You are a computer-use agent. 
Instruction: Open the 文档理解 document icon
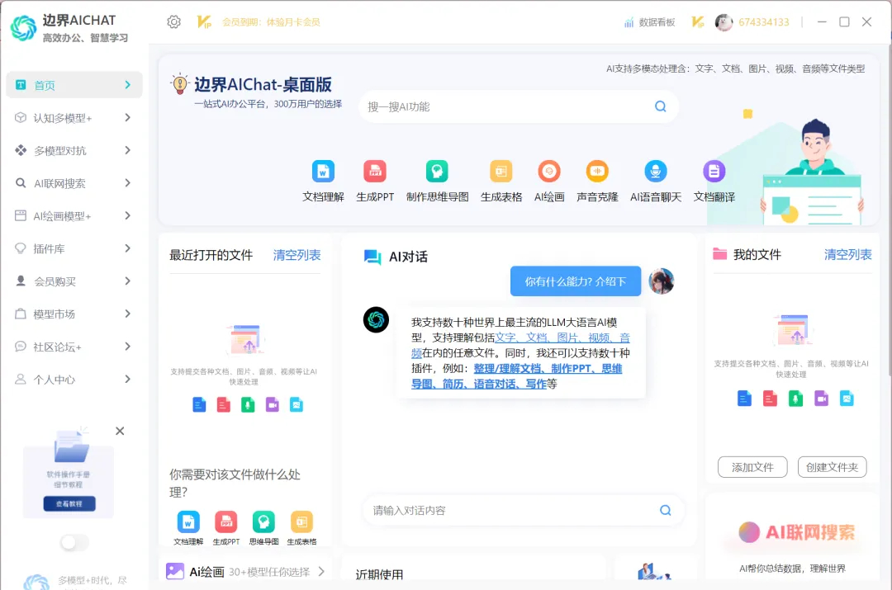(x=323, y=172)
